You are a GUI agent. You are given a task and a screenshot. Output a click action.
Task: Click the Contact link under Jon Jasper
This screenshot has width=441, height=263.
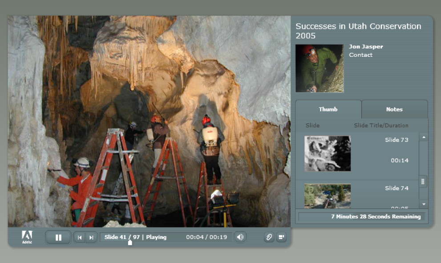click(x=360, y=55)
